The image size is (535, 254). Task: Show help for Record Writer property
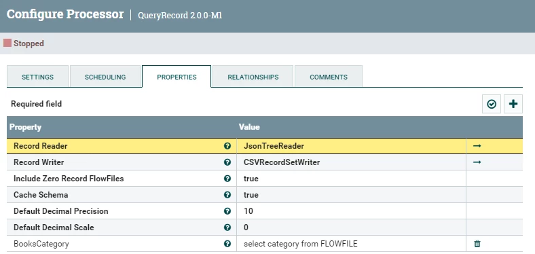pyautogui.click(x=227, y=162)
